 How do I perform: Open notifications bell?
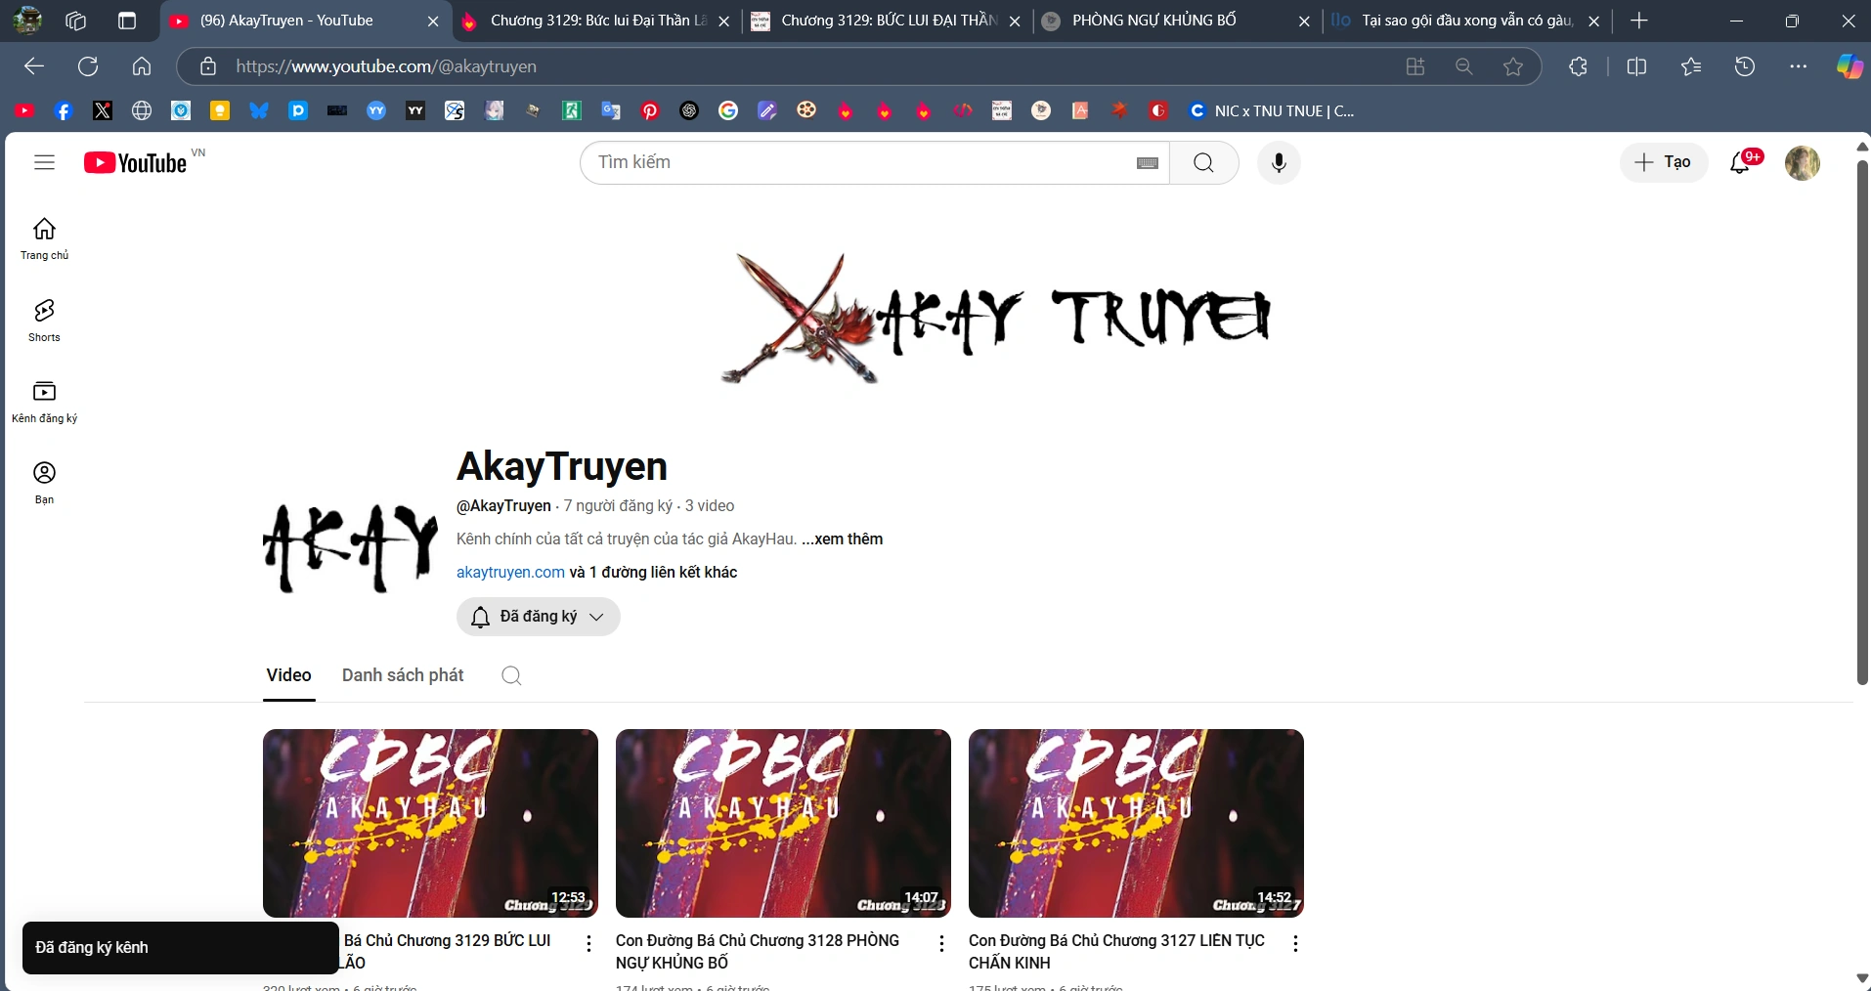pyautogui.click(x=1742, y=162)
